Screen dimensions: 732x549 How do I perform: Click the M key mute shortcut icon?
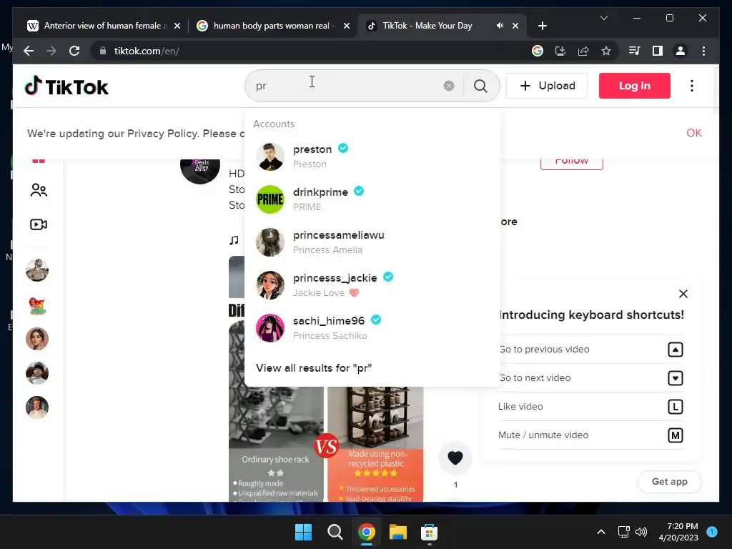[x=675, y=435]
